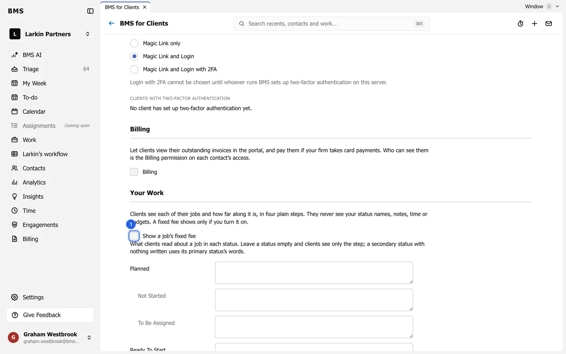566x354 pixels.
Task: Enable the Billing checkbox
Action: (134, 172)
